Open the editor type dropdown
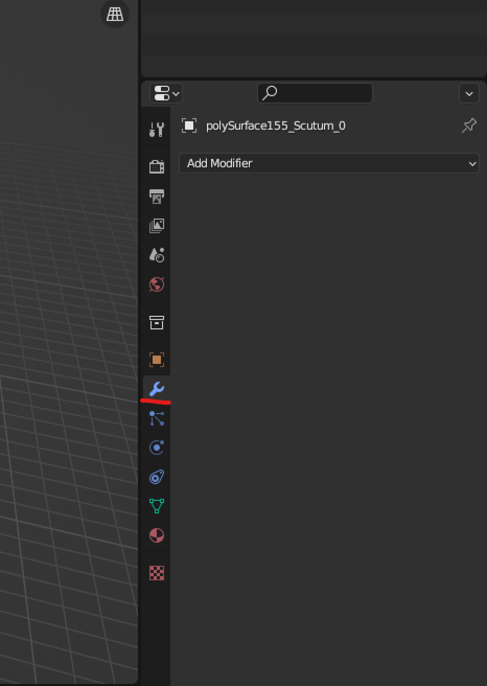Image resolution: width=487 pixels, height=686 pixels. (x=166, y=93)
